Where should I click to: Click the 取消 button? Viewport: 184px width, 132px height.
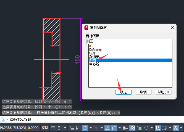click(143, 92)
